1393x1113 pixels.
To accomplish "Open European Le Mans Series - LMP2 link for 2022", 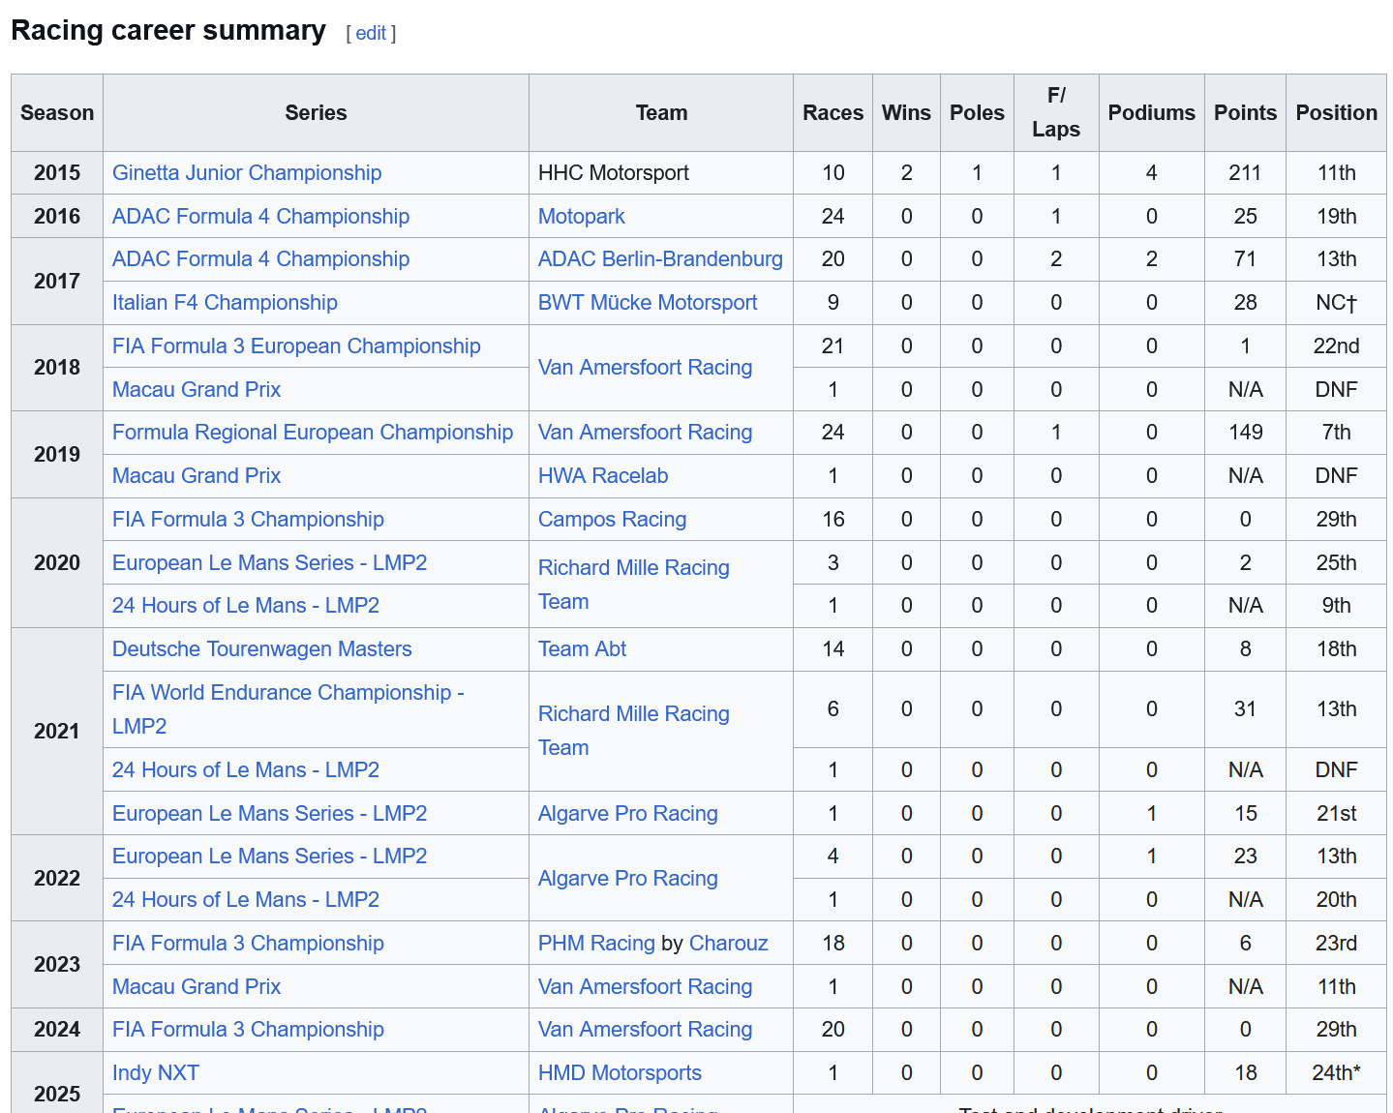I will coord(269,856).
